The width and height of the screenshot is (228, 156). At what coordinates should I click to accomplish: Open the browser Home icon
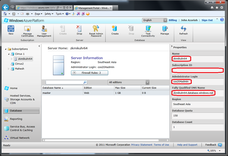pyautogui.click(x=212, y=8)
